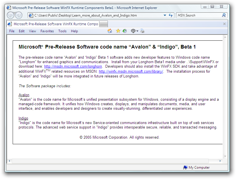Viewport: 236px width, 179px height.
Task: Follow the winfx.msdn.microsoft.com/library link
Action: pos(131,71)
